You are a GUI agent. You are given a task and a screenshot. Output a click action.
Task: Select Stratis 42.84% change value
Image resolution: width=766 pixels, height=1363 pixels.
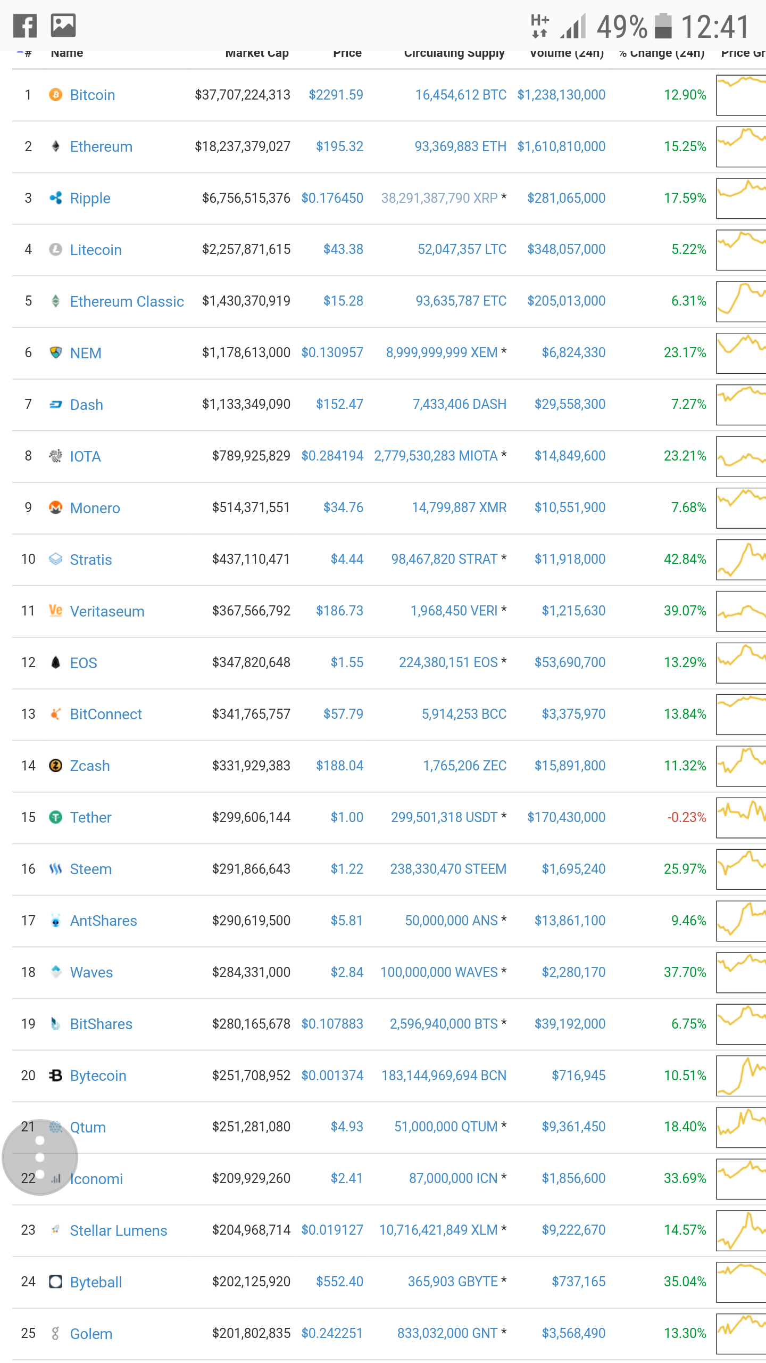coord(685,559)
